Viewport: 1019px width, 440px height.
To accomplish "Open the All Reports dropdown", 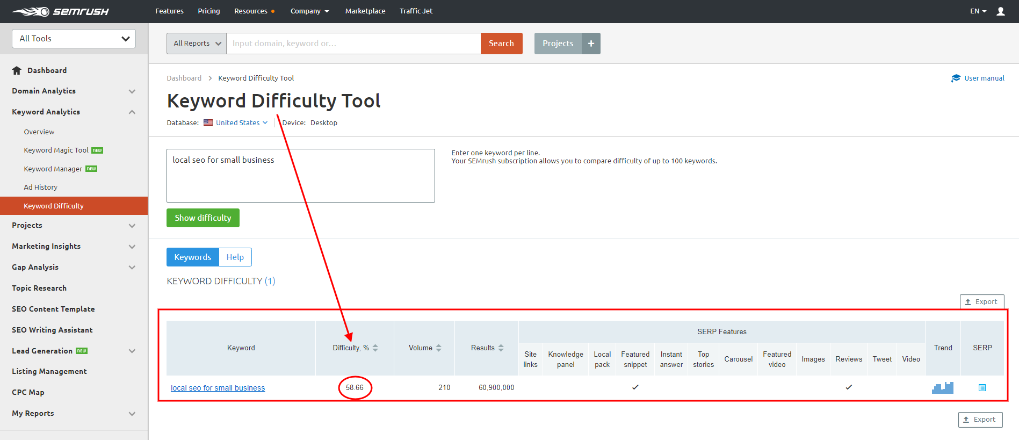I will (197, 44).
